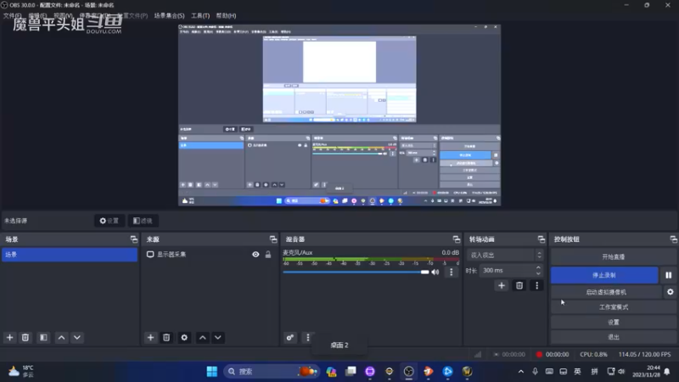Remove transition with the trash icon

coord(519,285)
